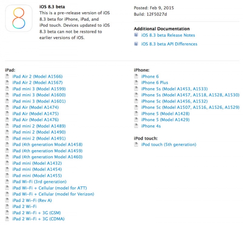Click file icon next to iPad Wi-Fi (3rd generation)

(7, 181)
